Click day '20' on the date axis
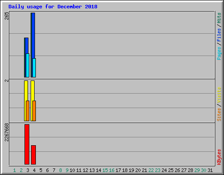This screenshot has width=224, height=175. point(138,170)
